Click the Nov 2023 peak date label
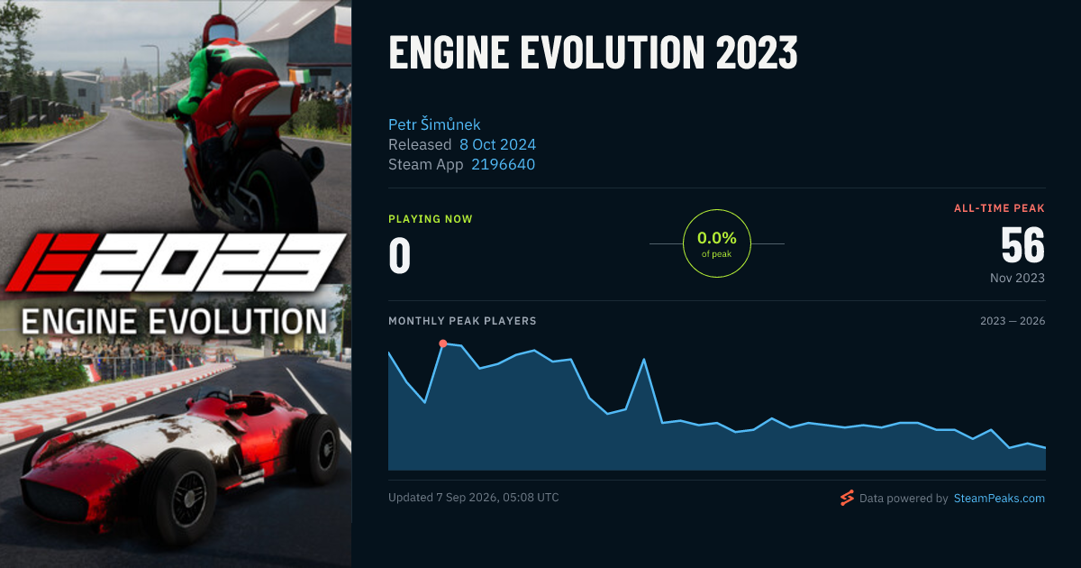 (x=1017, y=278)
